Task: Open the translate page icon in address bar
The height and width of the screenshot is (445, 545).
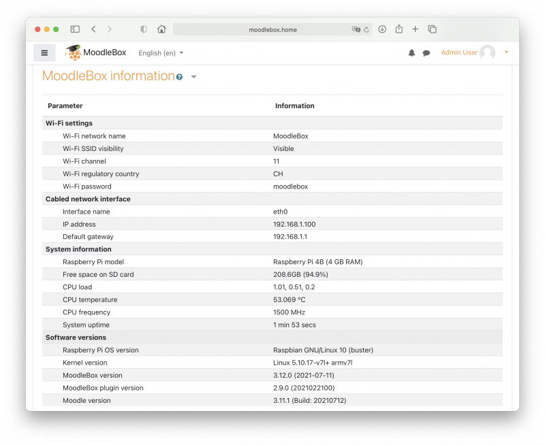Action: click(x=356, y=29)
